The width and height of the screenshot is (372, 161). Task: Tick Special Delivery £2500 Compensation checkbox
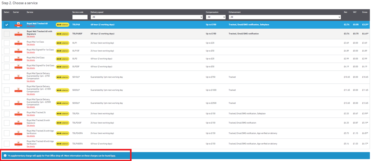click(x=7, y=103)
